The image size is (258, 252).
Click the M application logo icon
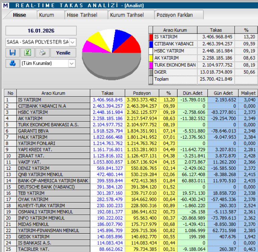pyautogui.click(x=5, y=5)
